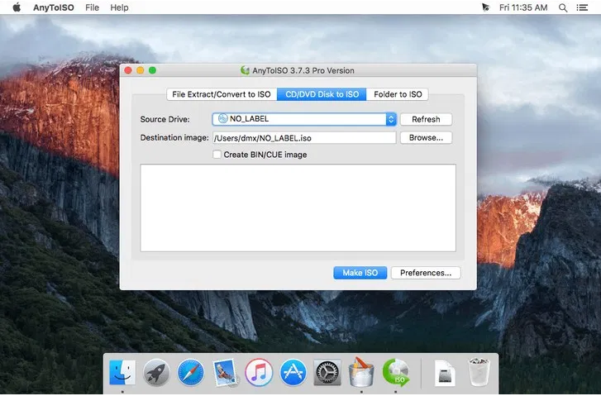Expand the Source Drive dropdown

click(391, 119)
